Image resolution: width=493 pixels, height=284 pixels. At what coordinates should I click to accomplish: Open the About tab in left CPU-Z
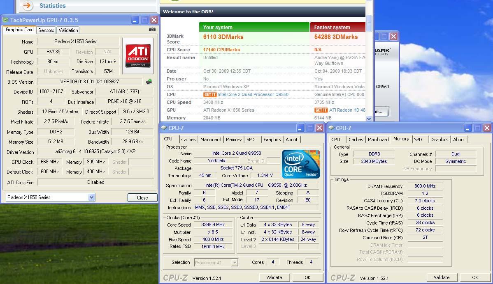tap(291, 140)
